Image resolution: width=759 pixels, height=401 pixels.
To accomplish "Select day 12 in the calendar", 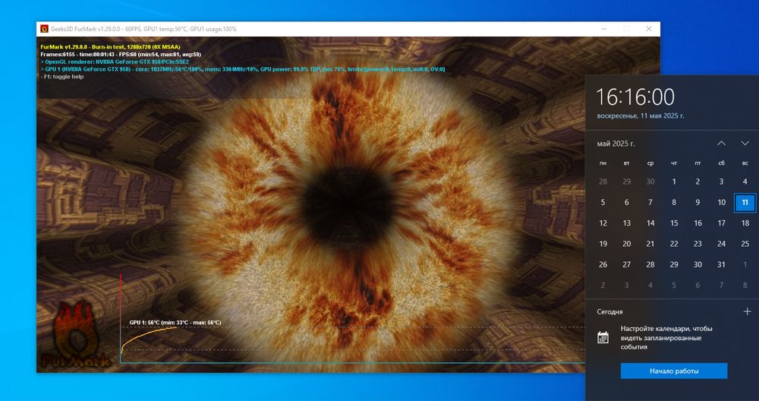I will 603,223.
